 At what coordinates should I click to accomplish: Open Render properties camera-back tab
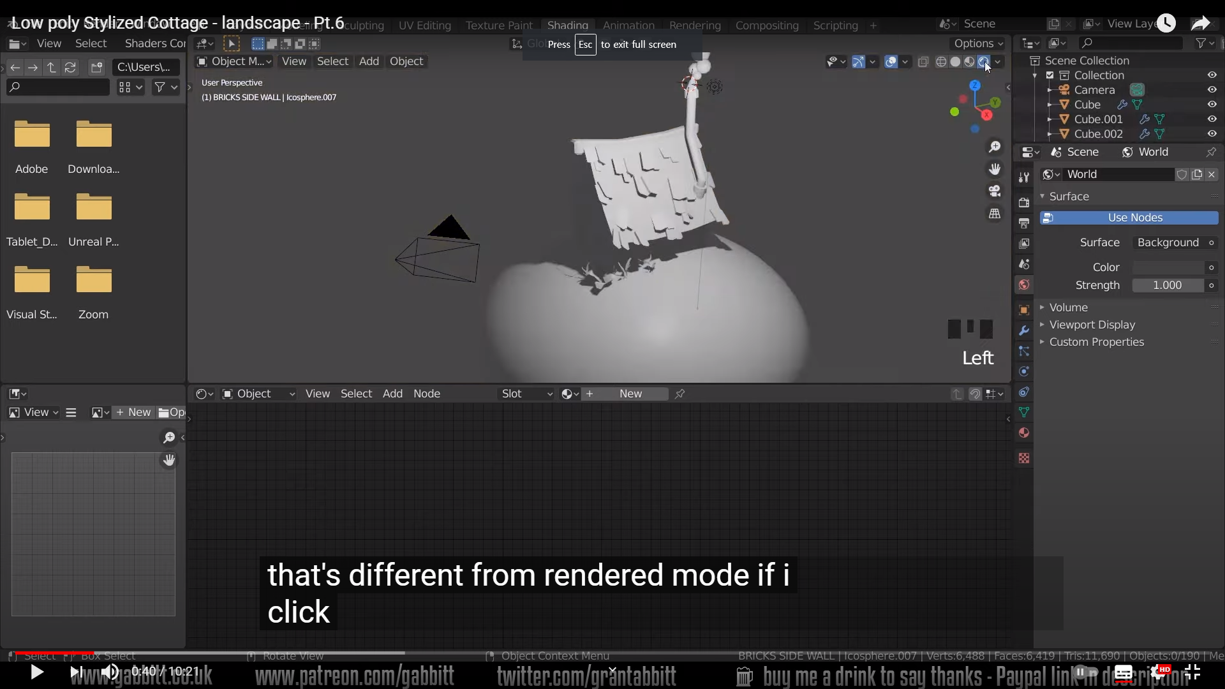pos(1024,202)
